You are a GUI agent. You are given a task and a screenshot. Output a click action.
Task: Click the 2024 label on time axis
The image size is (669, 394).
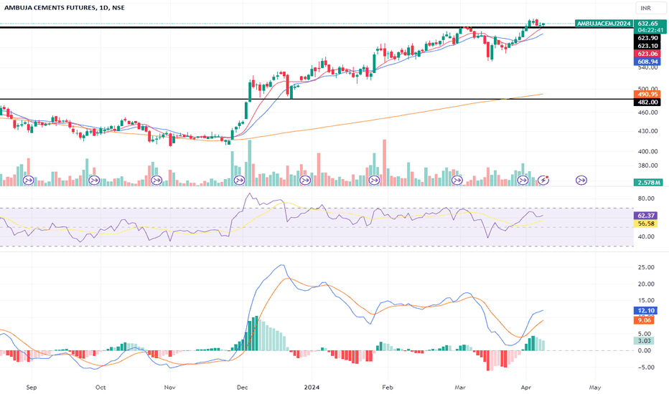(312, 387)
